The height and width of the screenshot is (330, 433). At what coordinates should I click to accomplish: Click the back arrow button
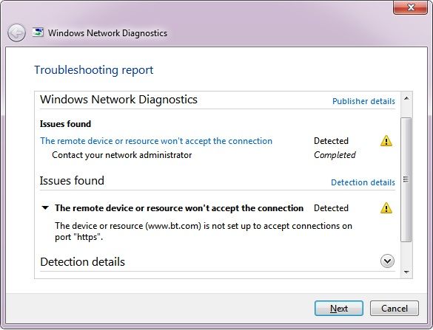[16, 32]
